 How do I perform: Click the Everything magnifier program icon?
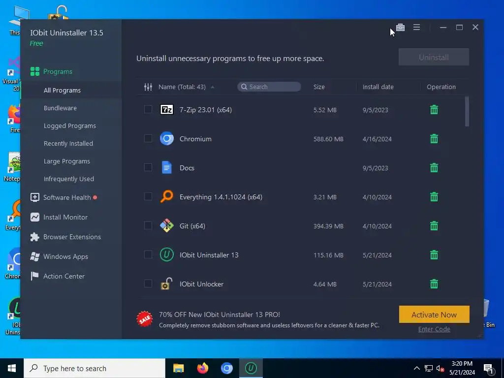click(167, 196)
